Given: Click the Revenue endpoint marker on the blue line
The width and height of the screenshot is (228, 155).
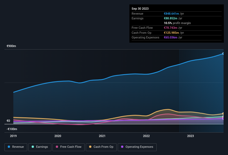Looking at the screenshot, I should click(x=223, y=54).
